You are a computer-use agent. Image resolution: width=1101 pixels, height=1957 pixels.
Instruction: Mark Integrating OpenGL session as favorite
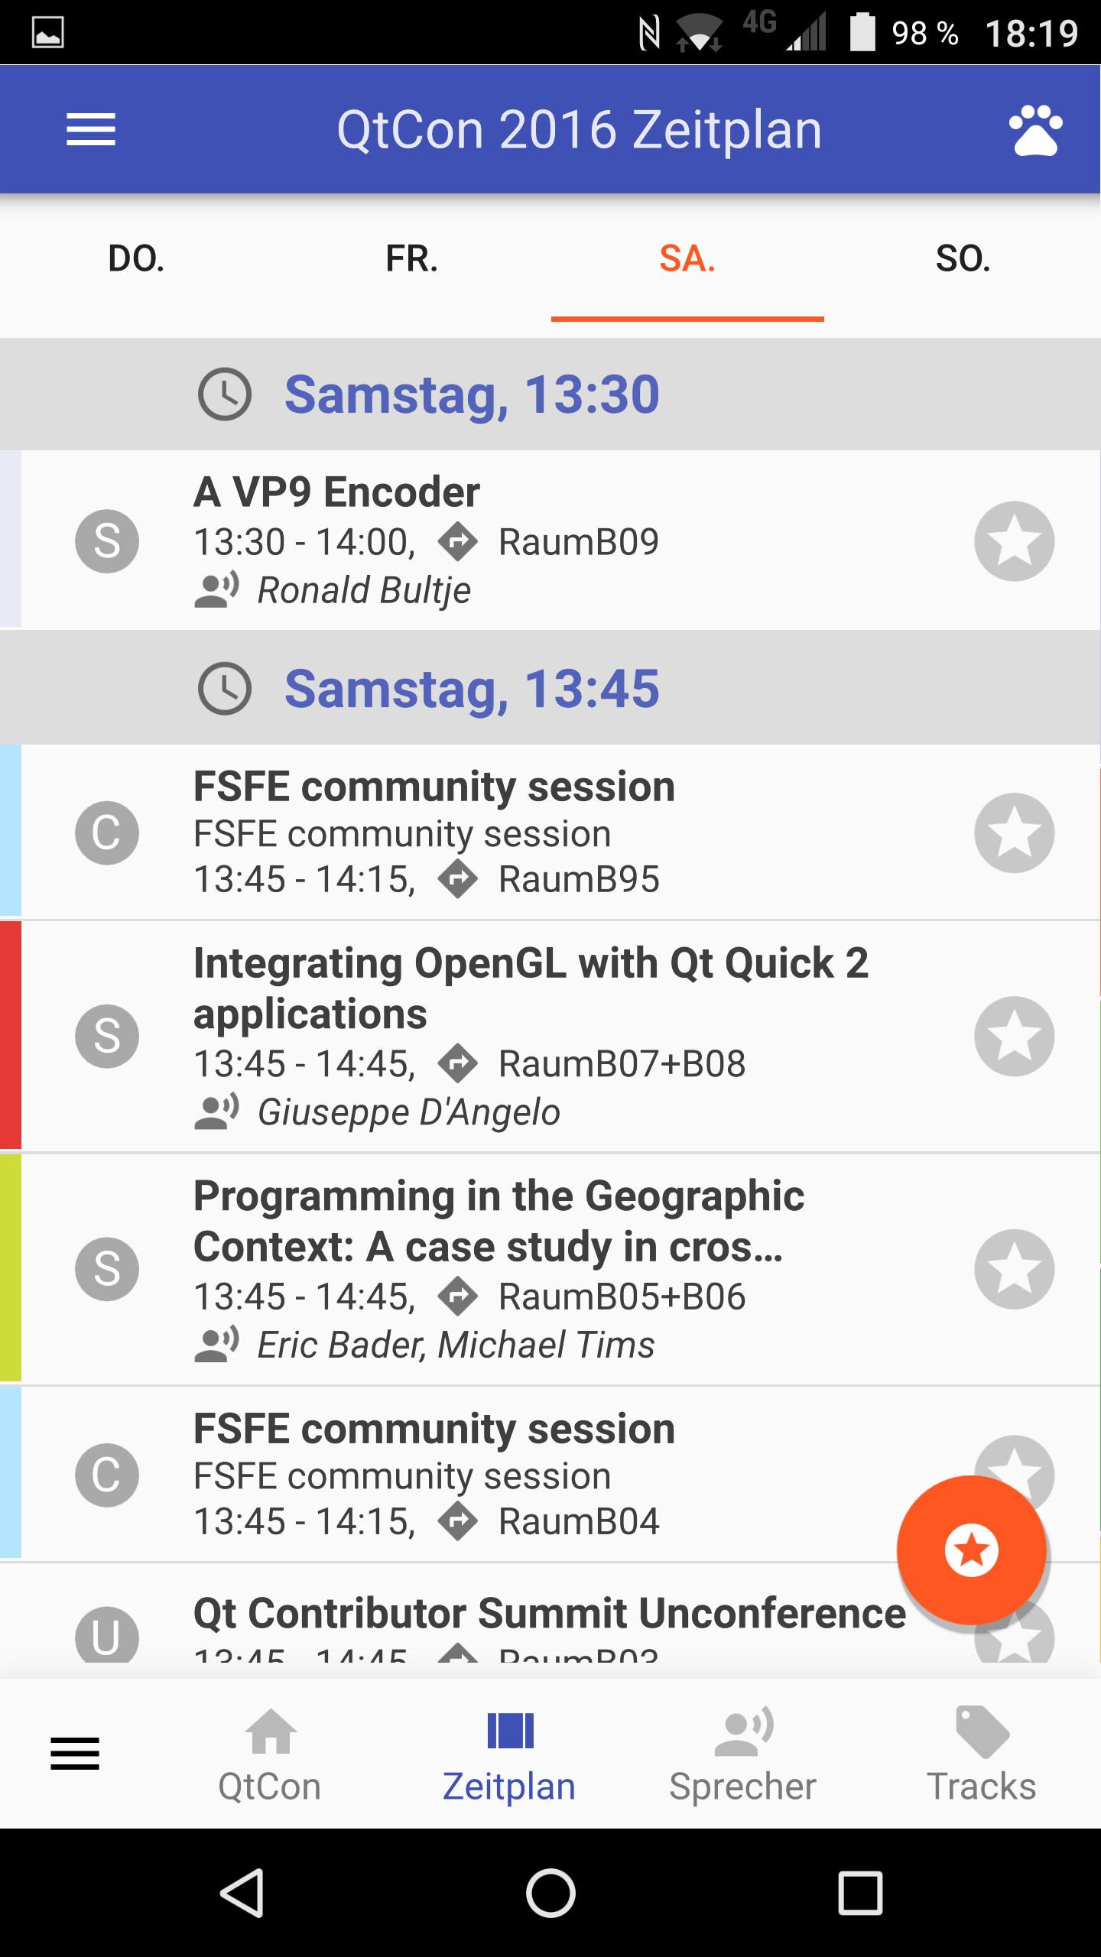coord(1015,1036)
